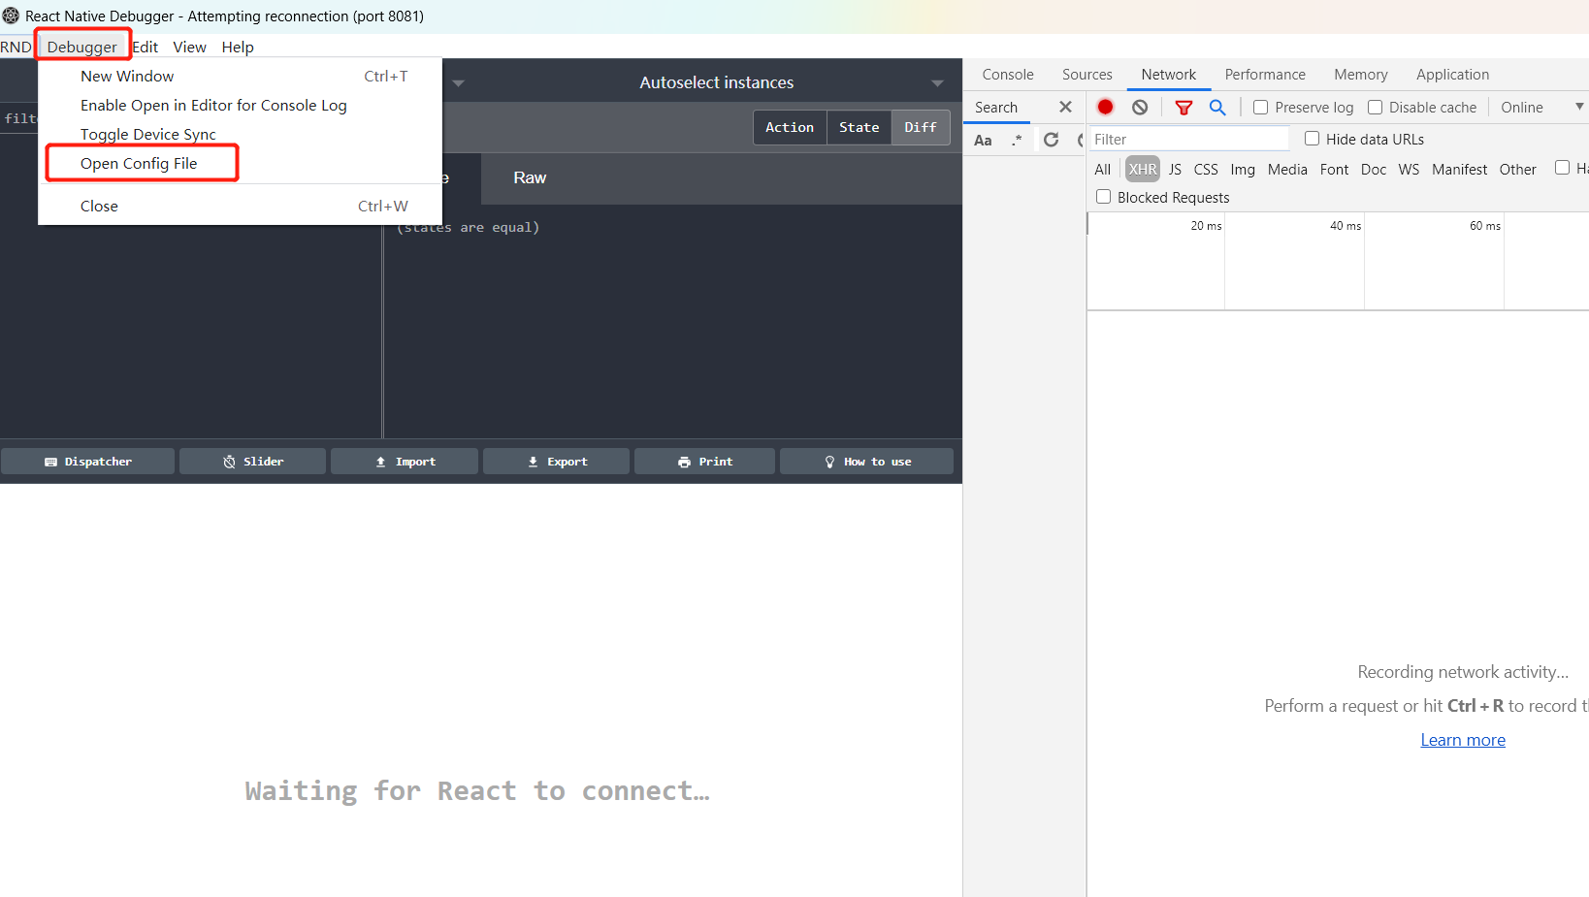The width and height of the screenshot is (1589, 897).
Task: Click the red record network log icon
Action: coord(1105,107)
